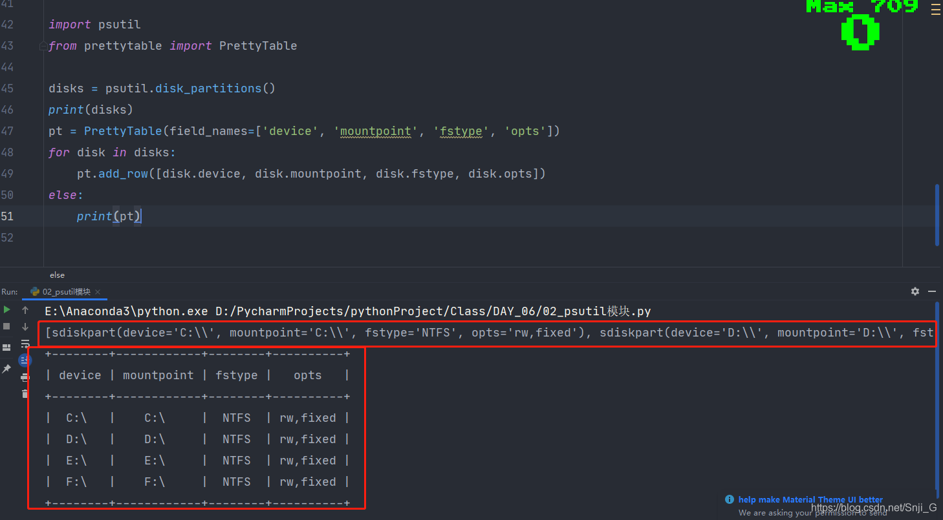Click the 'NTFS' cell in the E:\ row
This screenshot has height=520, width=943.
237,461
